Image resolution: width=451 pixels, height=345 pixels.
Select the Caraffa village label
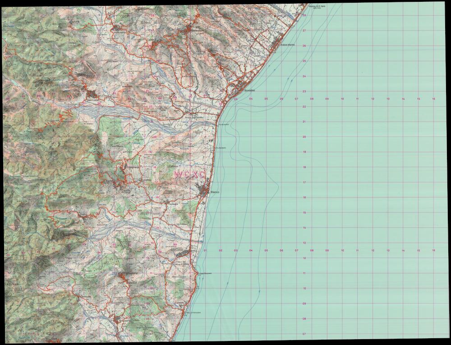point(127,191)
